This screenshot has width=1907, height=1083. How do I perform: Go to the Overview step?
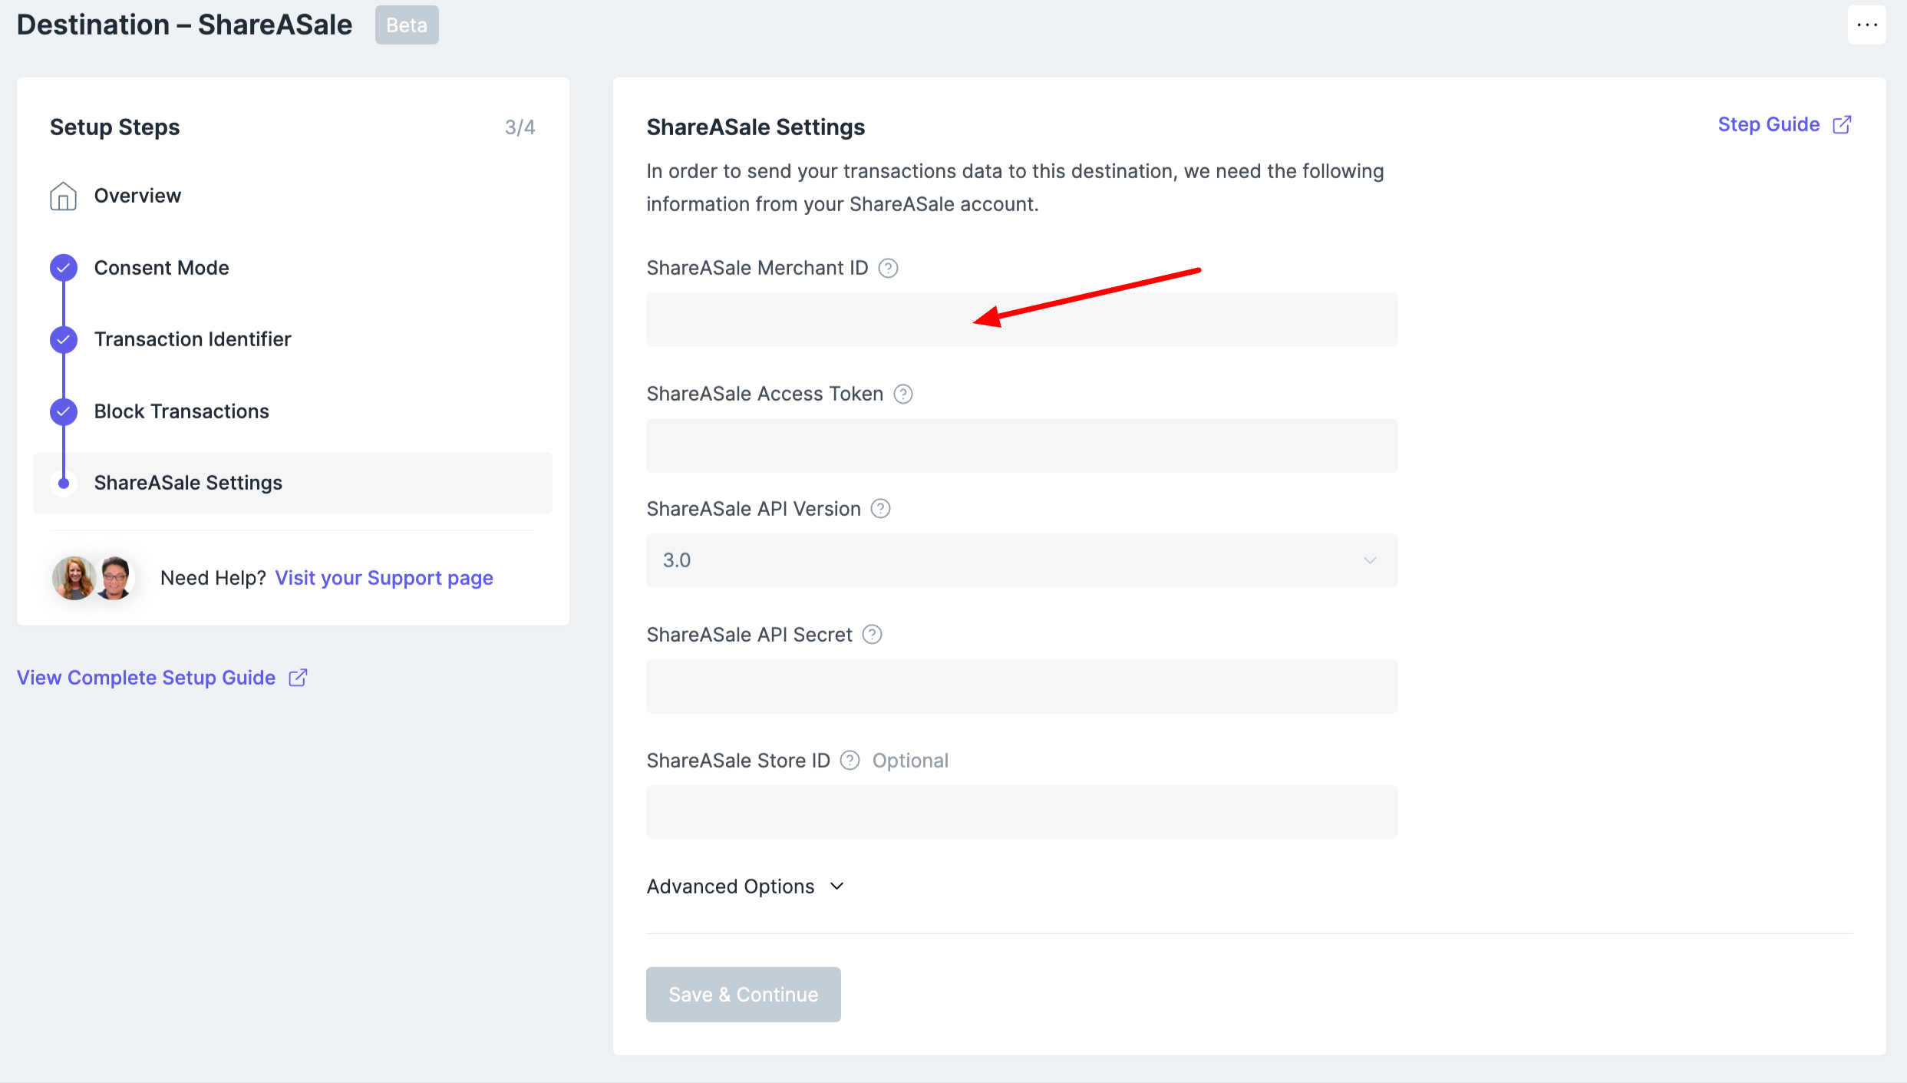pos(137,196)
